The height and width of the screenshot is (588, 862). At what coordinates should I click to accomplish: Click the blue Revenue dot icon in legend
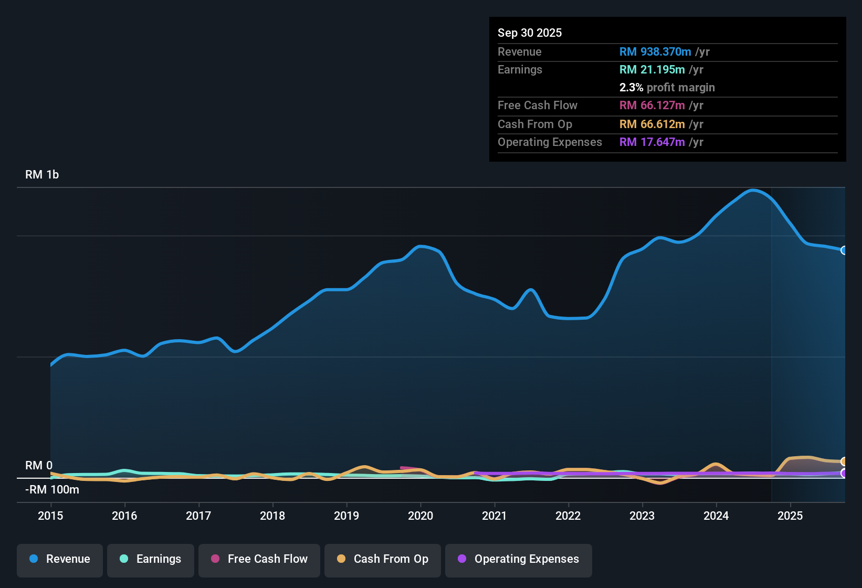[x=33, y=559]
